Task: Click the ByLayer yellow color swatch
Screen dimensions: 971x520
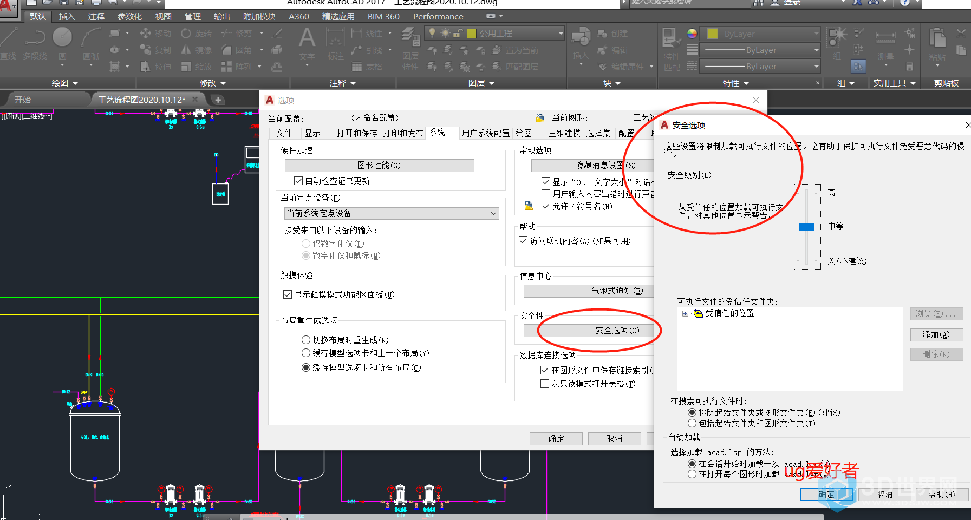Action: [713, 34]
